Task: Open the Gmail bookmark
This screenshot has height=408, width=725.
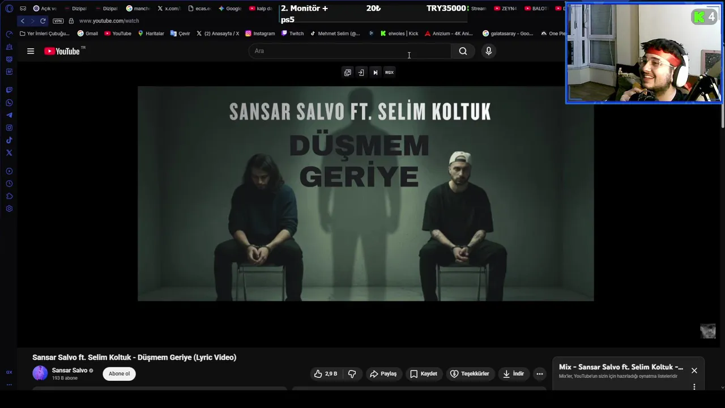Action: click(88, 33)
